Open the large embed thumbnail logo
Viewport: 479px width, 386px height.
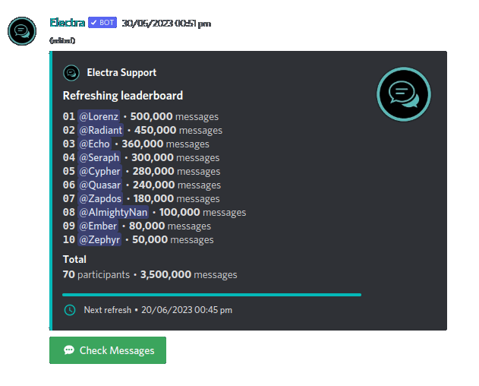pos(403,94)
